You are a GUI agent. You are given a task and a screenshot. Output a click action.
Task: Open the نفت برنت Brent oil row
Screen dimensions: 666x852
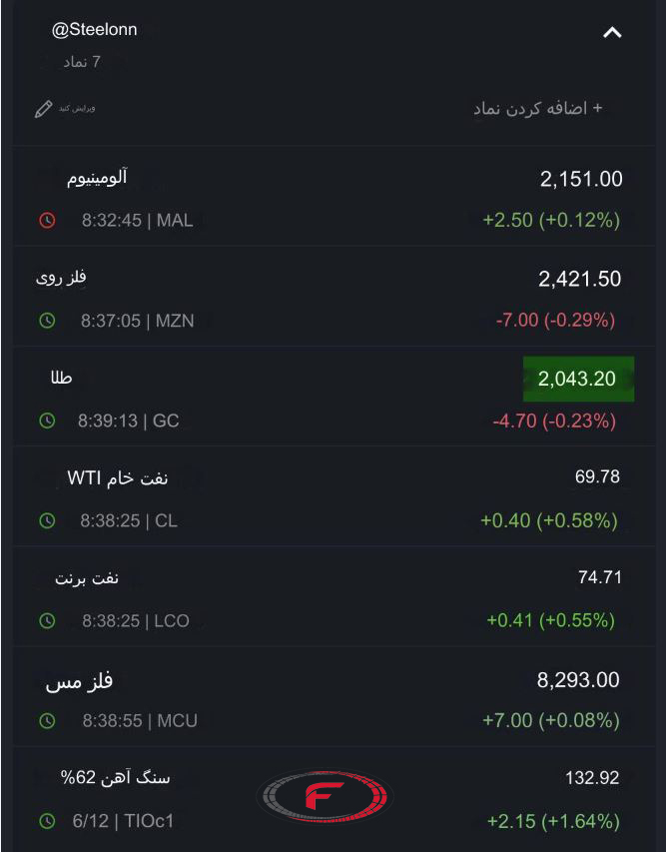point(333,596)
